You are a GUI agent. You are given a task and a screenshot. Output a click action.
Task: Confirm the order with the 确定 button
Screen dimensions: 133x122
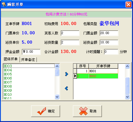coord(46,111)
